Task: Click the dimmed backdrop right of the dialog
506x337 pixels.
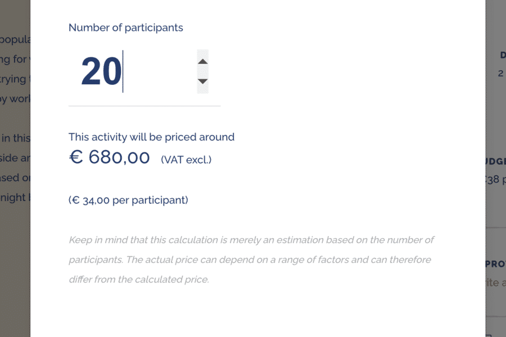Action: pyautogui.click(x=495, y=112)
